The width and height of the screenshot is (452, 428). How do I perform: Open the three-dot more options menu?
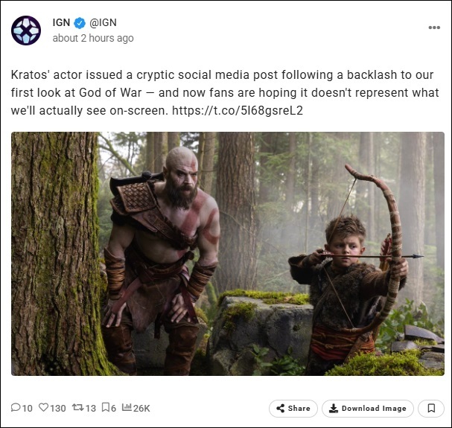pos(434,28)
